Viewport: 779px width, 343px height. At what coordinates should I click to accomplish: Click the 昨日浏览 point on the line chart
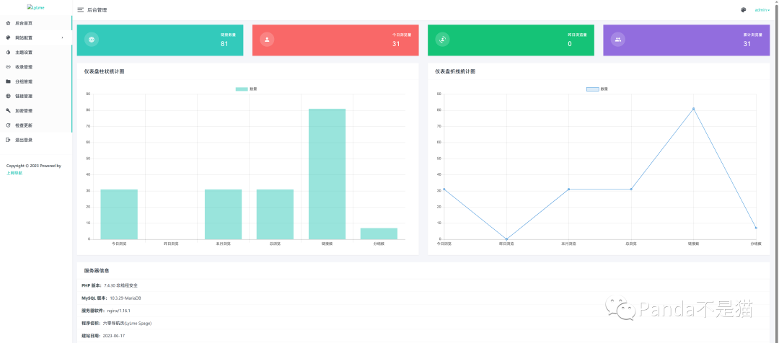pyautogui.click(x=506, y=239)
